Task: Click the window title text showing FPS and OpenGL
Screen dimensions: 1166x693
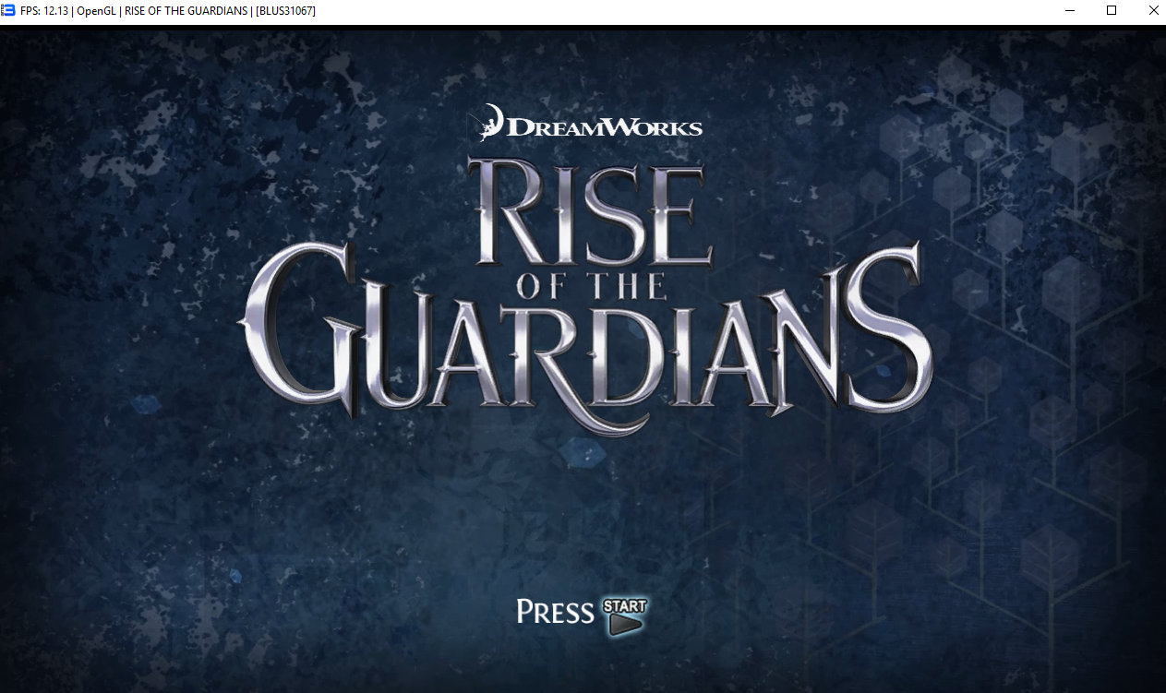Action: click(x=168, y=11)
